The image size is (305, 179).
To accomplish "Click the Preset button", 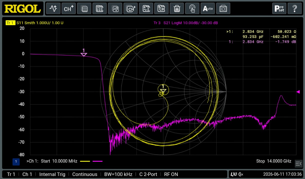I will (279, 9).
